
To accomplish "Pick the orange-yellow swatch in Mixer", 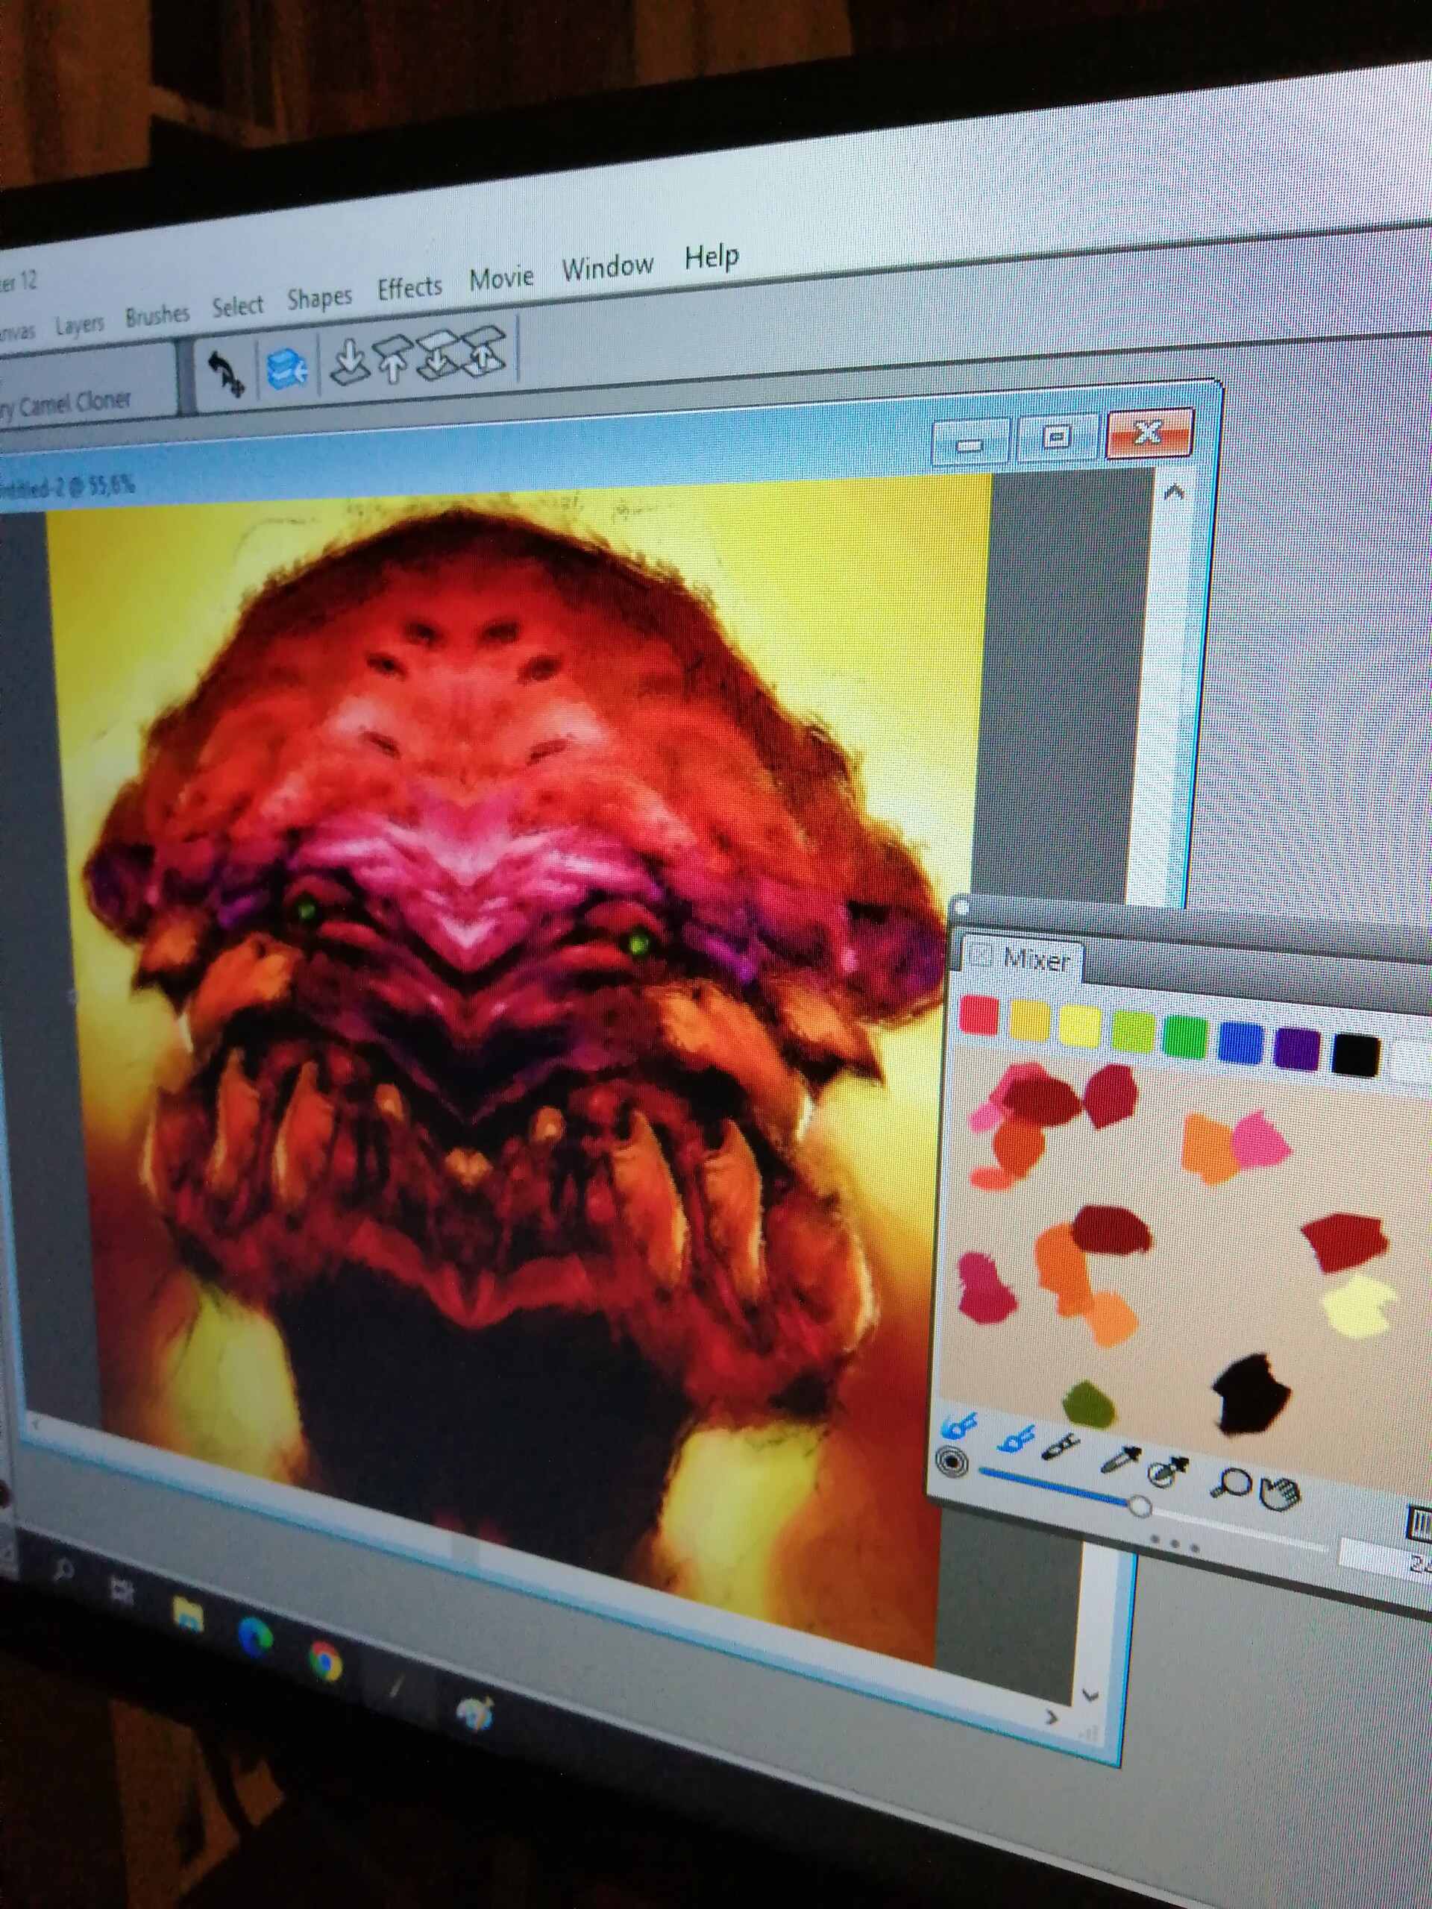I will click(x=1029, y=1021).
